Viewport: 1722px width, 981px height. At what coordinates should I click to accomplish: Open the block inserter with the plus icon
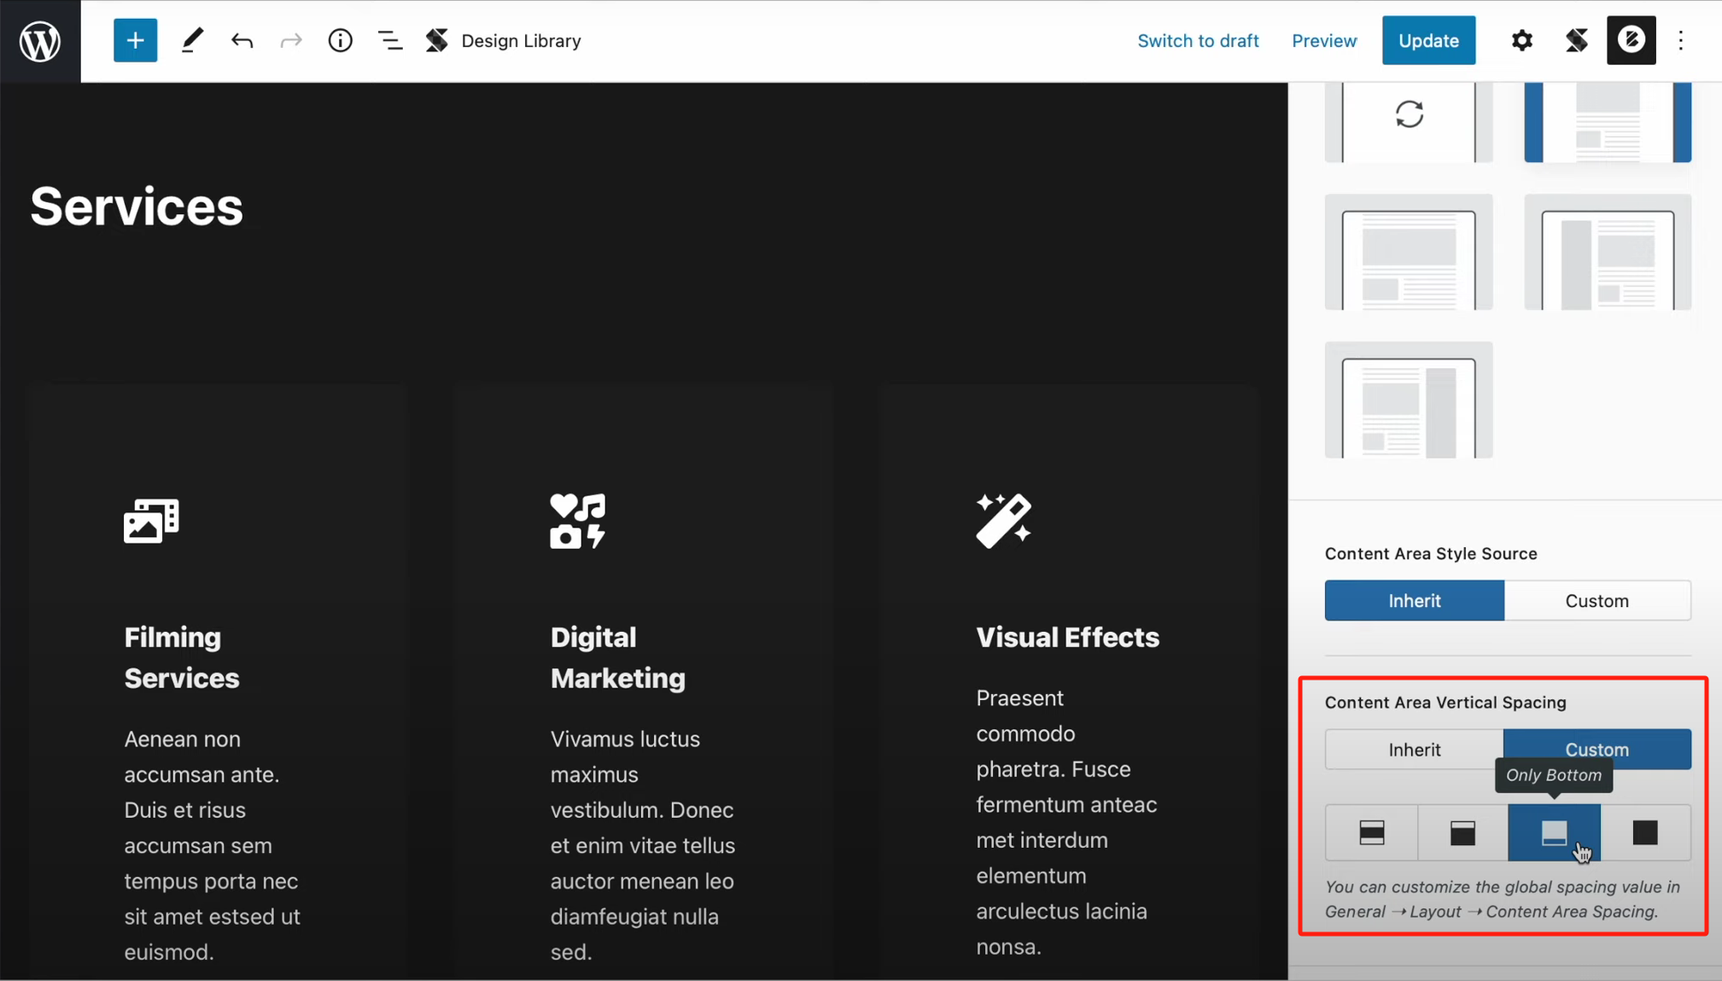[x=135, y=40]
